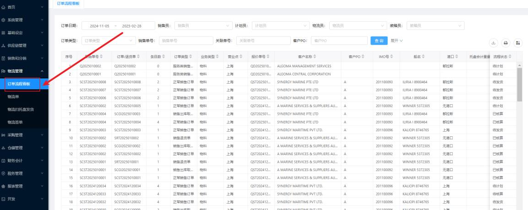The height and width of the screenshot is (210, 528).
Task: Collapse the 物流管理 sidebar menu
Action: tap(42, 71)
